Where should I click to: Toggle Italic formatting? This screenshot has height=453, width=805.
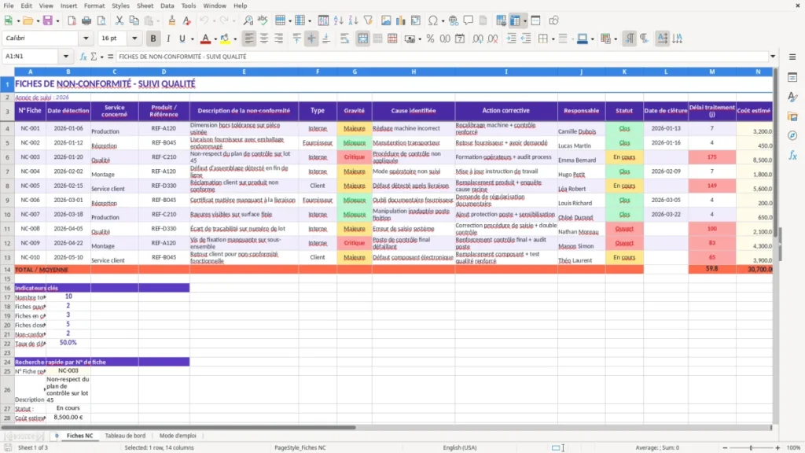pos(168,39)
